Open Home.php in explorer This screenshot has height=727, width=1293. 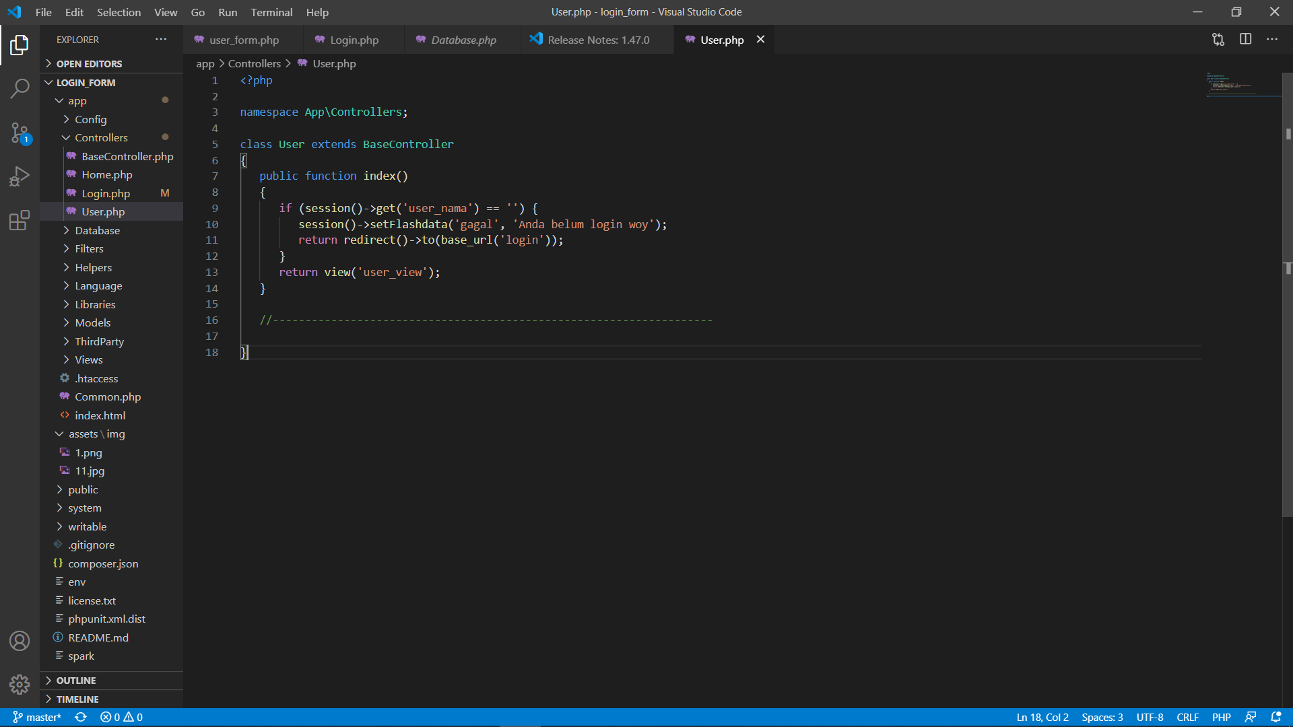point(111,175)
